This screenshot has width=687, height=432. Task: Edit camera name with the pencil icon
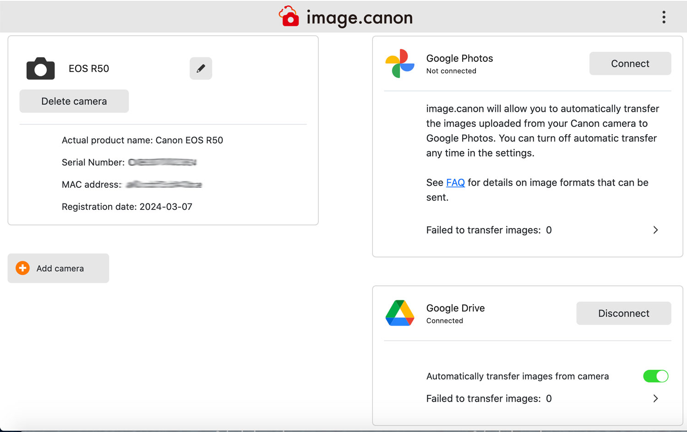(201, 68)
